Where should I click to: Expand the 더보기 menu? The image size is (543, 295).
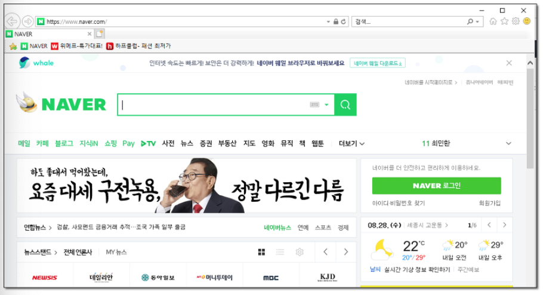click(351, 143)
